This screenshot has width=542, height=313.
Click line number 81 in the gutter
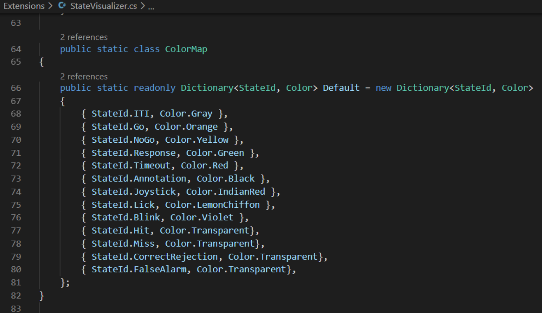(x=16, y=282)
